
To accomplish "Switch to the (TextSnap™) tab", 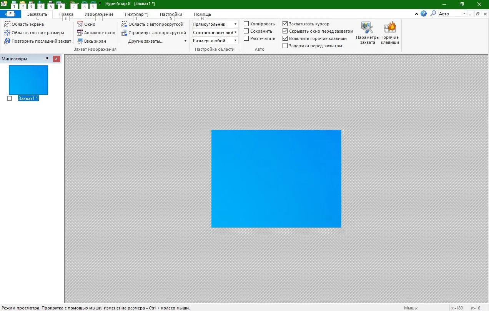I will [x=136, y=14].
